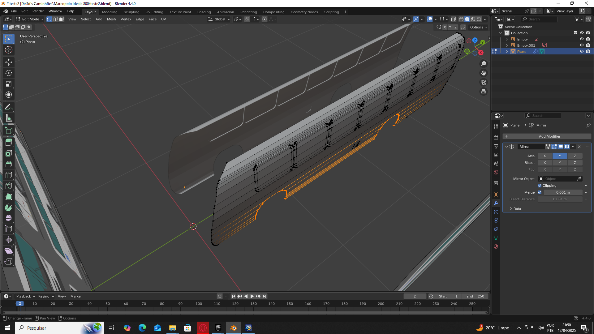
Task: Open the Blender app in Windows taskbar
Action: [233, 328]
